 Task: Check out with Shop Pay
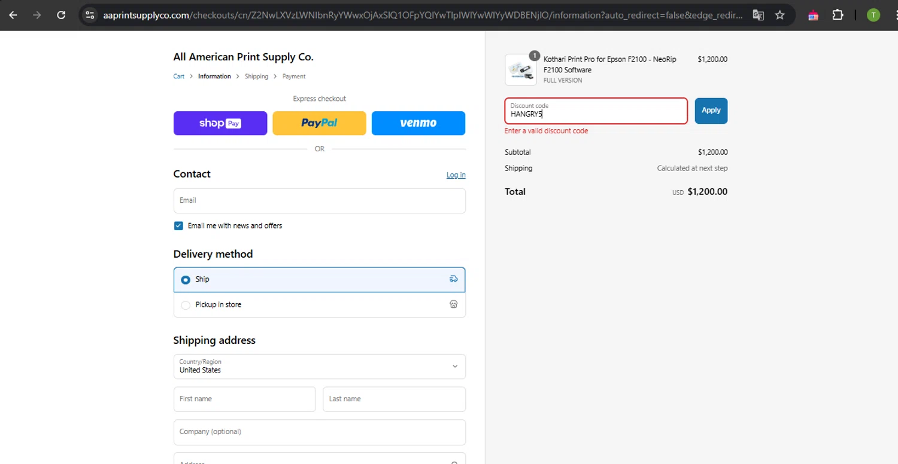click(220, 123)
